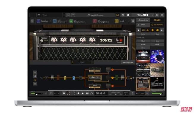Toggle loop playback in transport
This screenshot has width=194, height=113.
click(92, 93)
